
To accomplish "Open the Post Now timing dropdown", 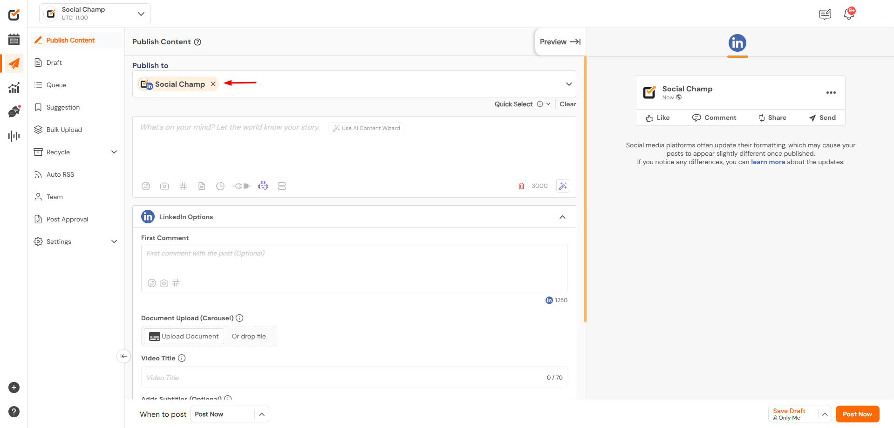I will pyautogui.click(x=229, y=414).
